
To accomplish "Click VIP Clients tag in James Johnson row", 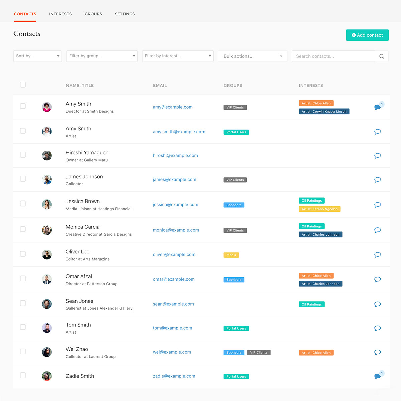I will click(x=235, y=180).
